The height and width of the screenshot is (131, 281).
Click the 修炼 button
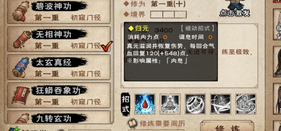tap(227, 126)
